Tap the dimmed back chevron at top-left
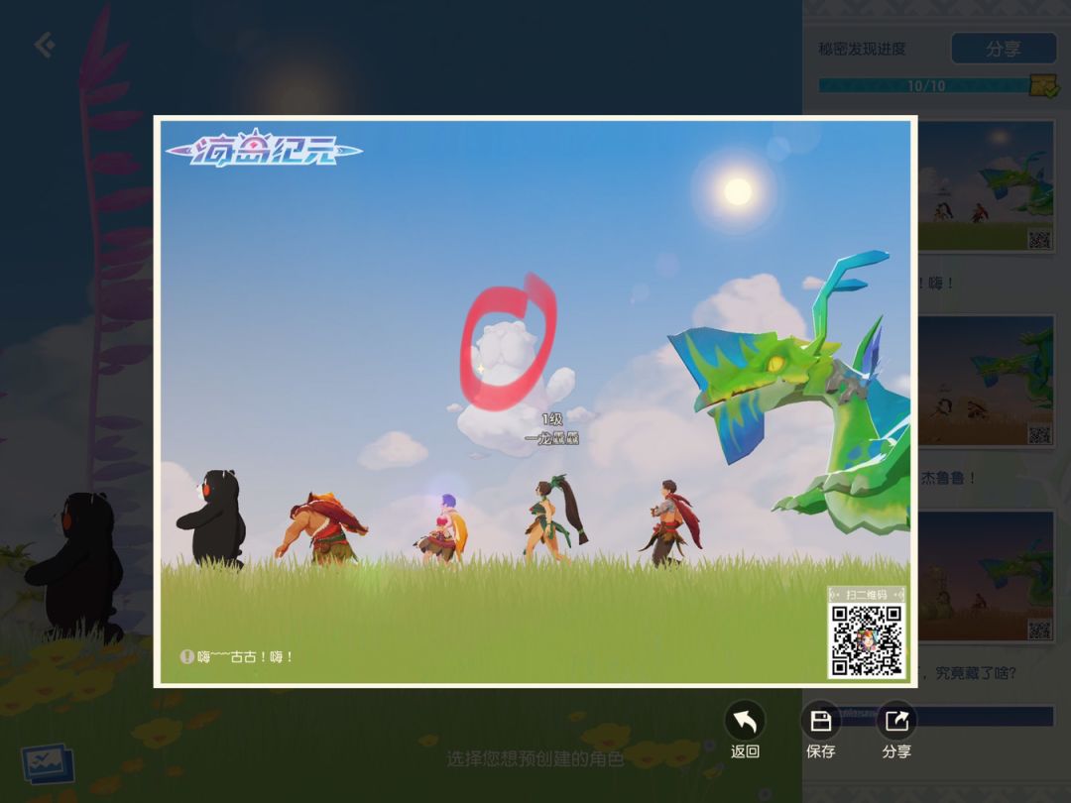Image resolution: width=1071 pixels, height=803 pixels. pyautogui.click(x=45, y=45)
